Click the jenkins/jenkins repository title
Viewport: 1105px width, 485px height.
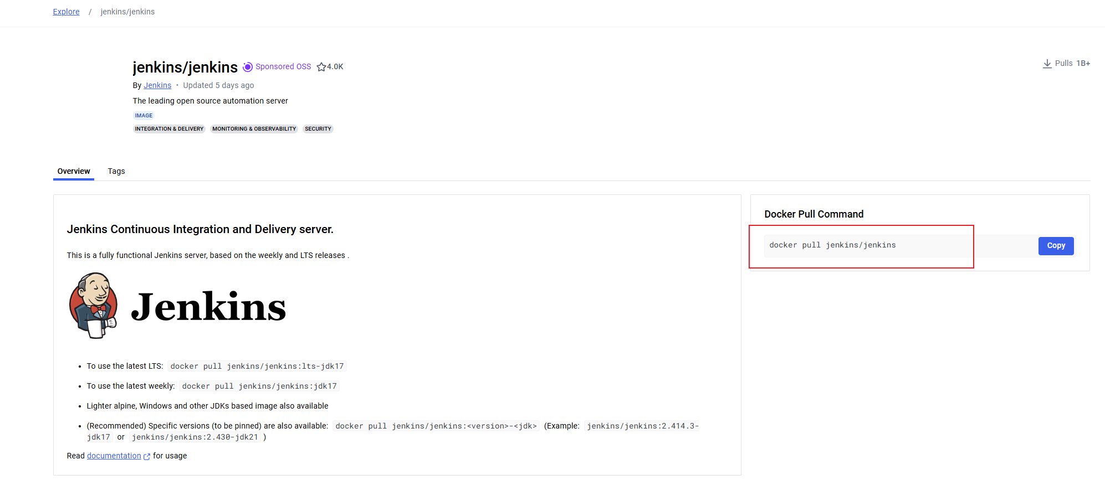(185, 67)
